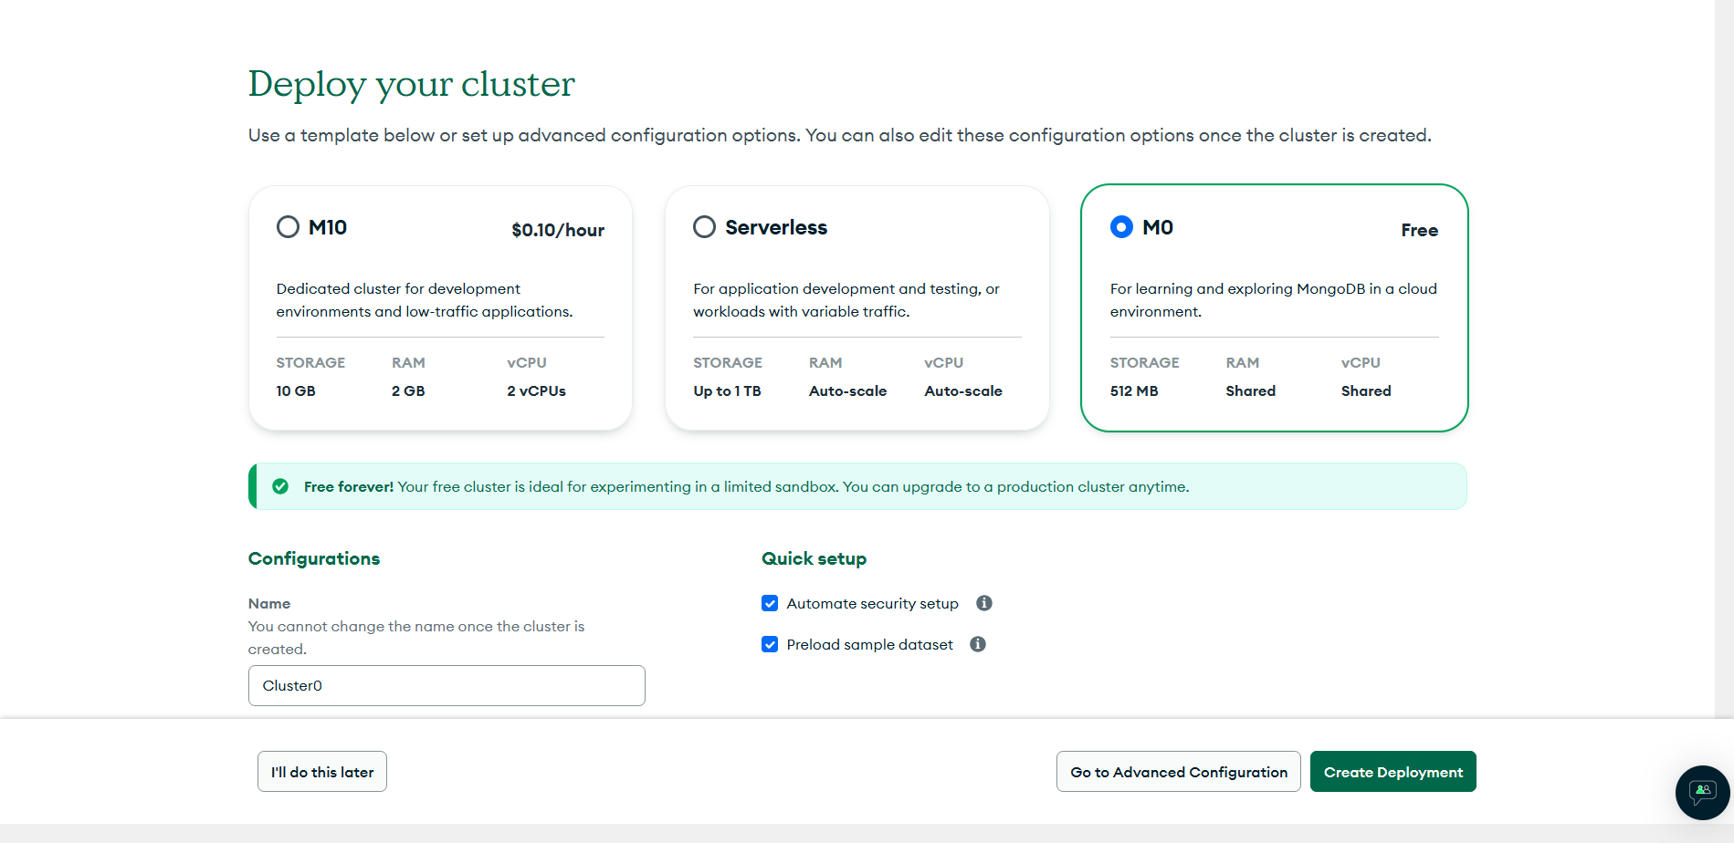Image resolution: width=1734 pixels, height=843 pixels.
Task: Click the M10 card description text
Action: [425, 300]
